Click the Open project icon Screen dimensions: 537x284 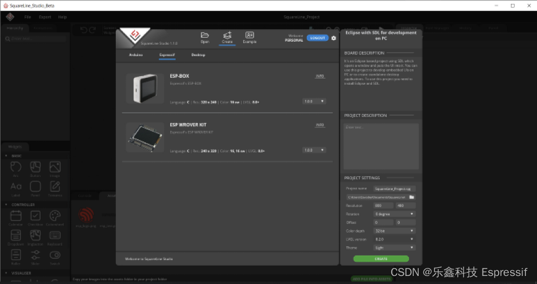(205, 35)
